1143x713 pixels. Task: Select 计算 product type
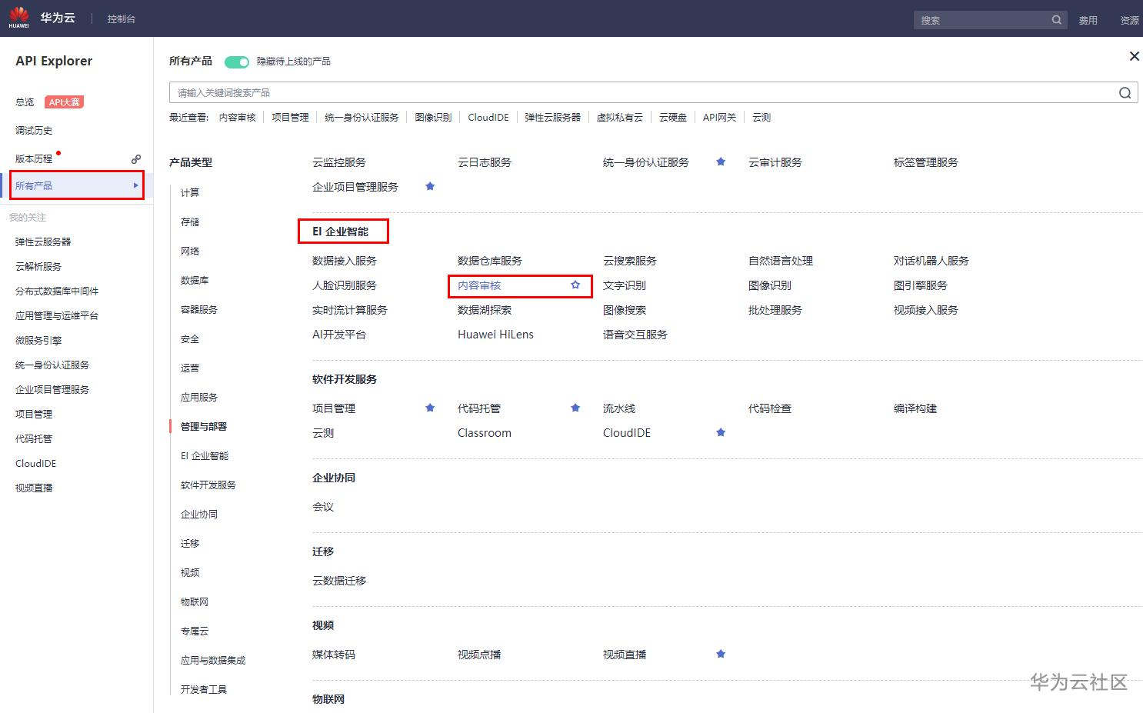point(190,192)
